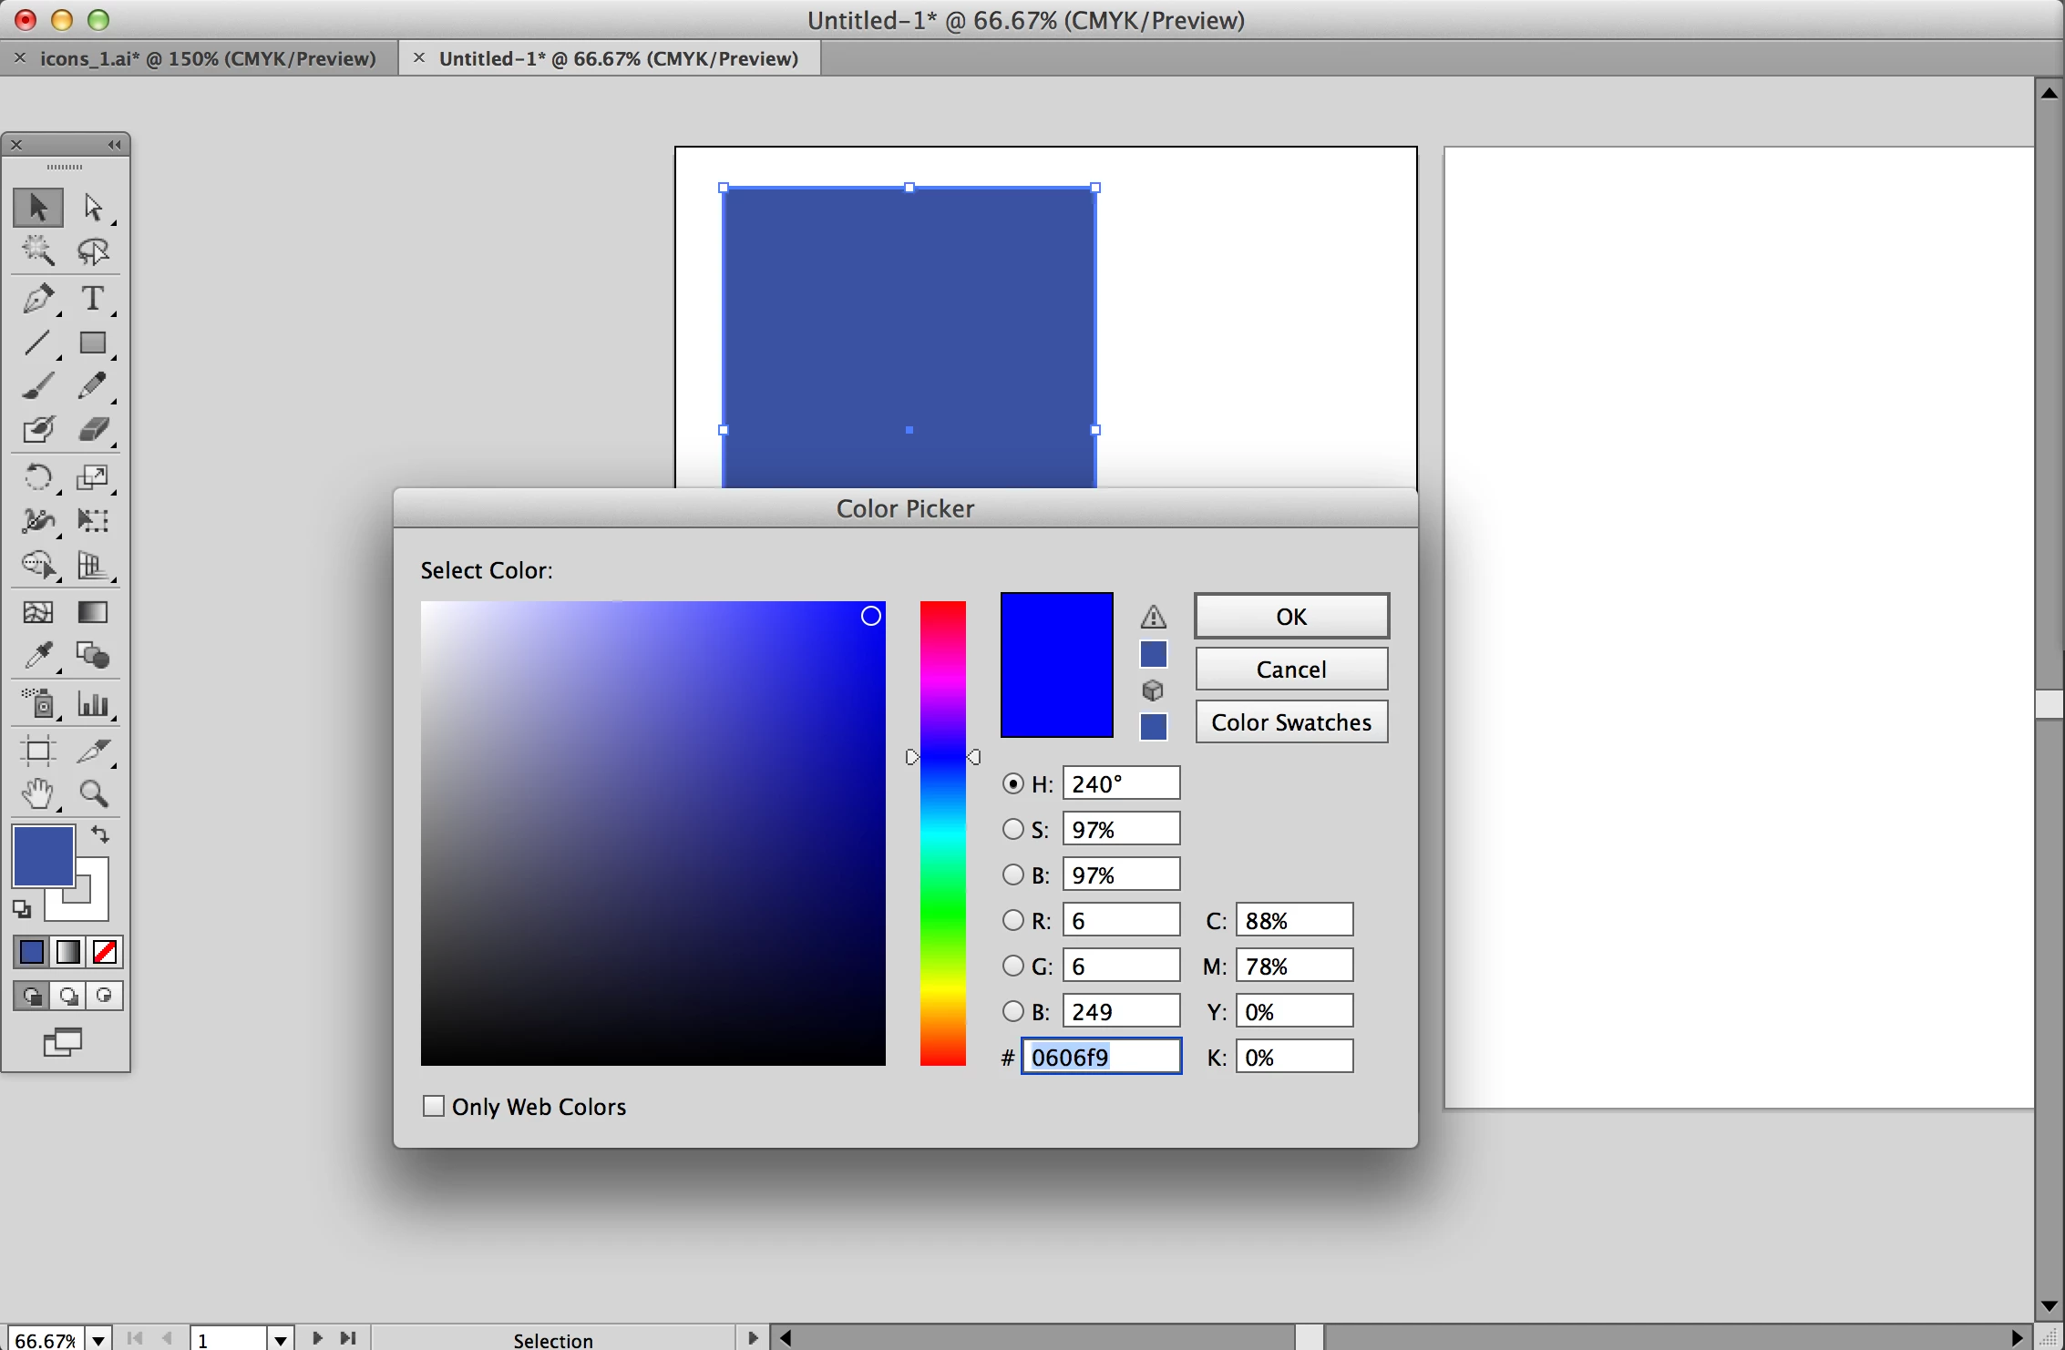This screenshot has height=1350, width=2065.
Task: Click the out of gamut warning icon
Action: [1153, 618]
